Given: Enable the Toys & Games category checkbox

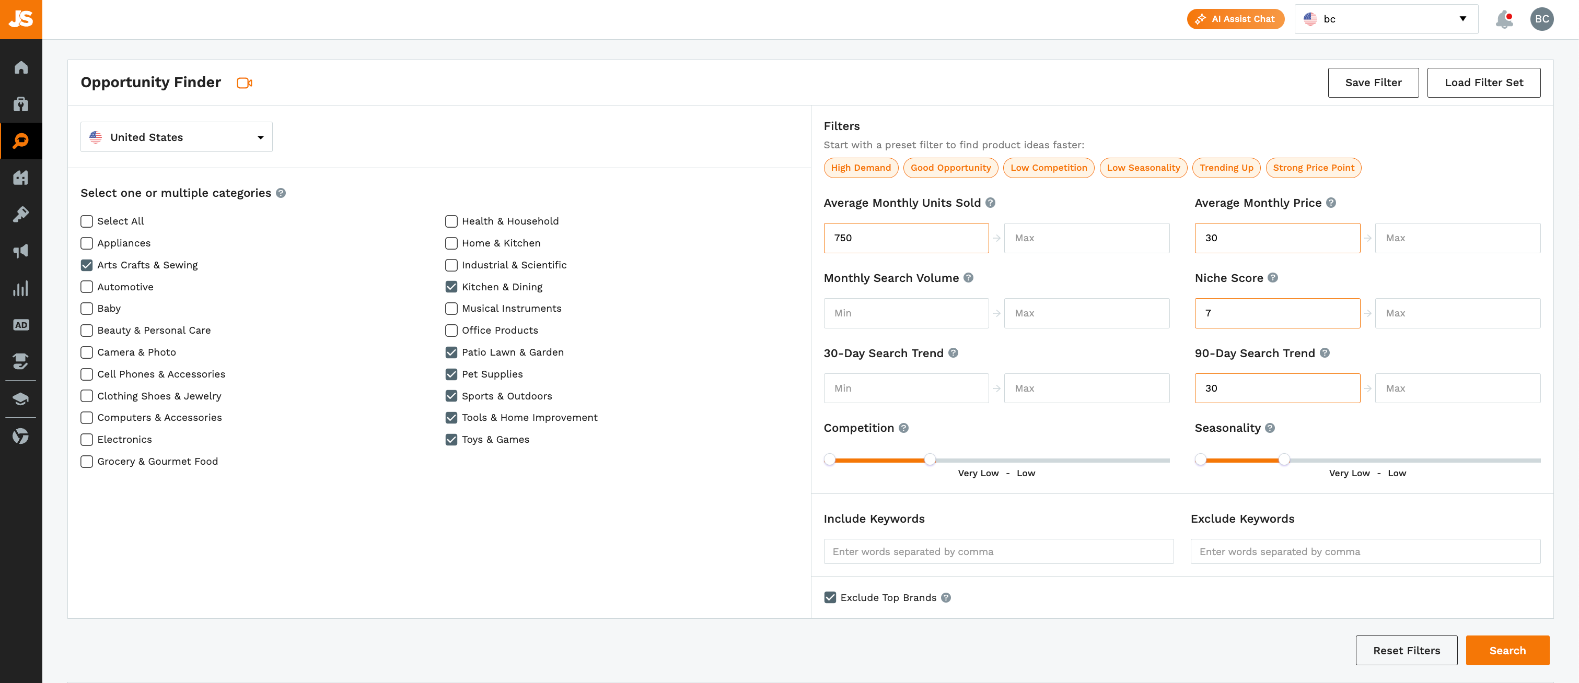Looking at the screenshot, I should 450,440.
